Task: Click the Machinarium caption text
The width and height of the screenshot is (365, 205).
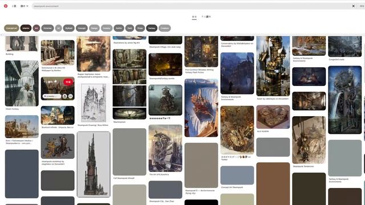Action: (119, 122)
